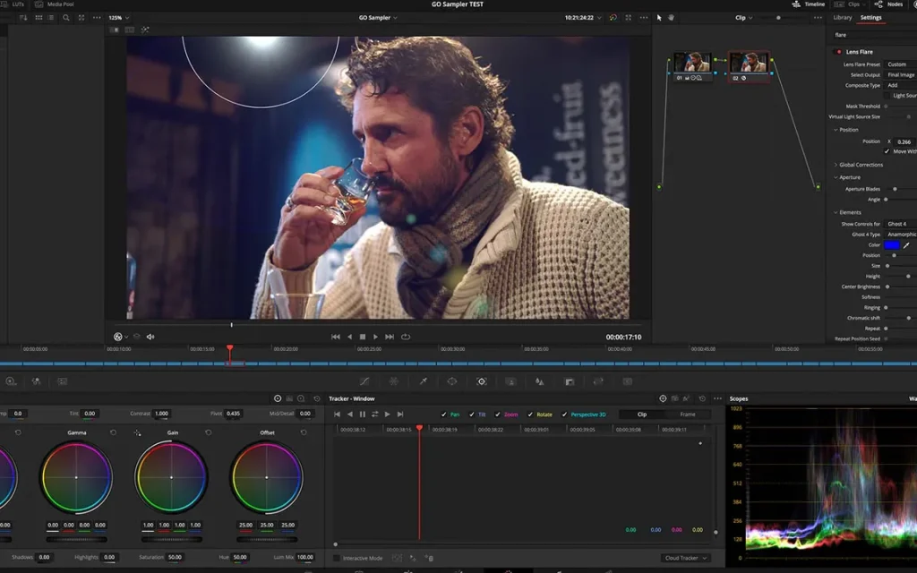Viewport: 917px width, 573px height.
Task: Open the Power Window palette icon
Action: point(452,381)
